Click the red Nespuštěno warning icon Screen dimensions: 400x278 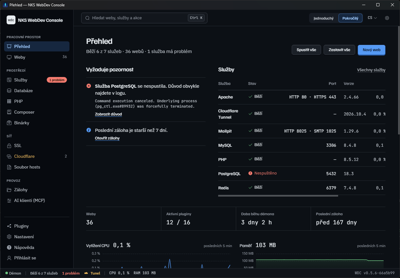(250, 173)
